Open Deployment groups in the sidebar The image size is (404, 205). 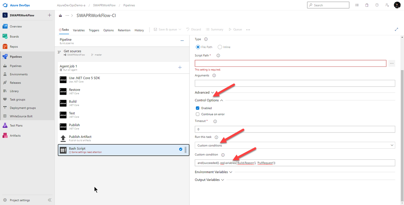coord(23,108)
